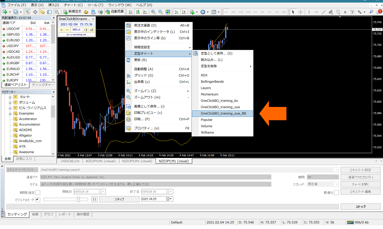Toggle the 自動売買 auto trading button
Screen dimensions: 383x229
(x=115, y=12)
